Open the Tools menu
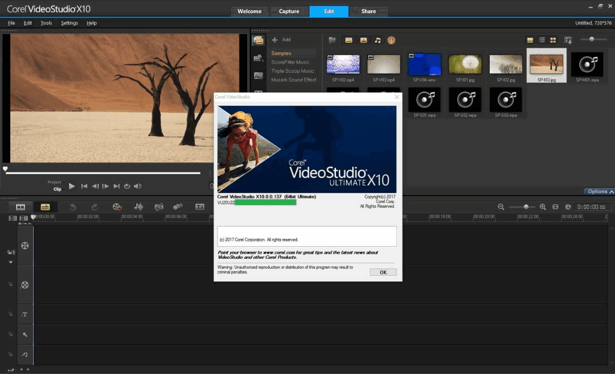615x374 pixels. pyautogui.click(x=46, y=23)
